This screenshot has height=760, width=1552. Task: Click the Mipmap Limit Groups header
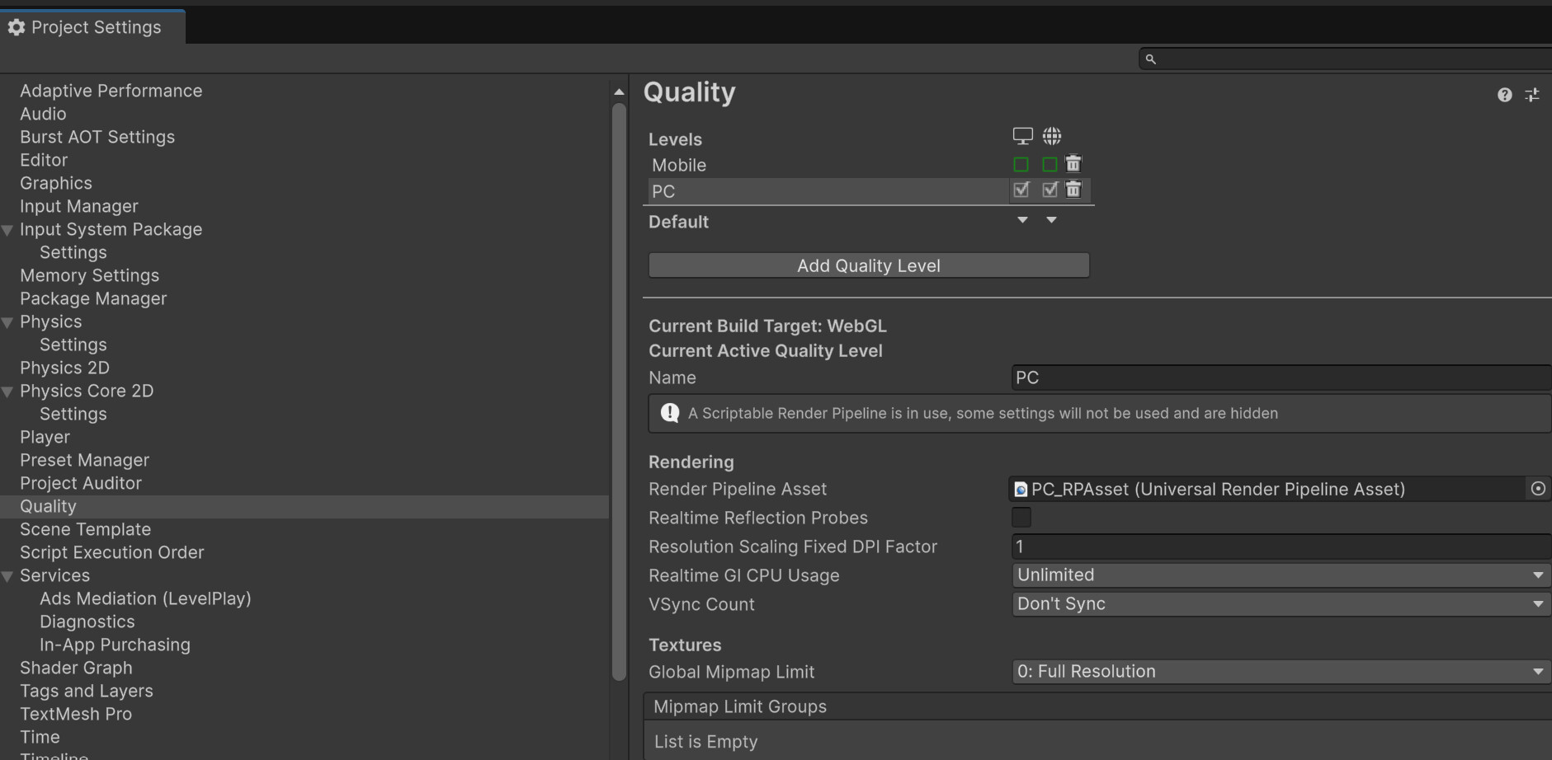coord(1097,706)
